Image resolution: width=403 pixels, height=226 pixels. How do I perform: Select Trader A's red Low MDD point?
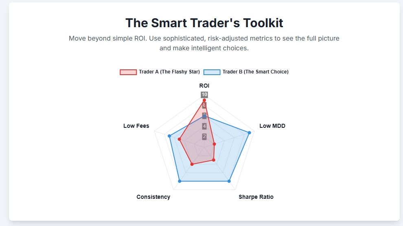(214, 144)
